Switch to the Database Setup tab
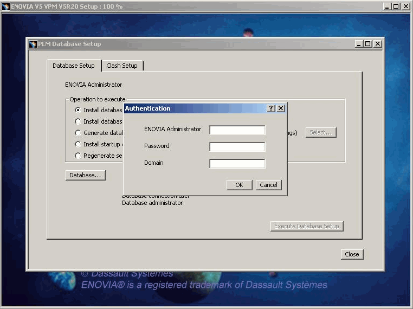Screen dimensions: 413x309 (73, 66)
